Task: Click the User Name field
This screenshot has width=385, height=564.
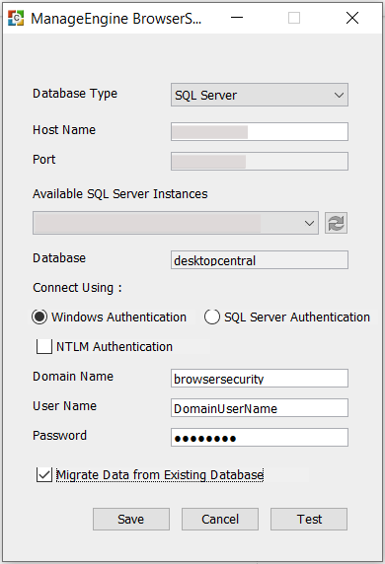Action: (x=260, y=407)
